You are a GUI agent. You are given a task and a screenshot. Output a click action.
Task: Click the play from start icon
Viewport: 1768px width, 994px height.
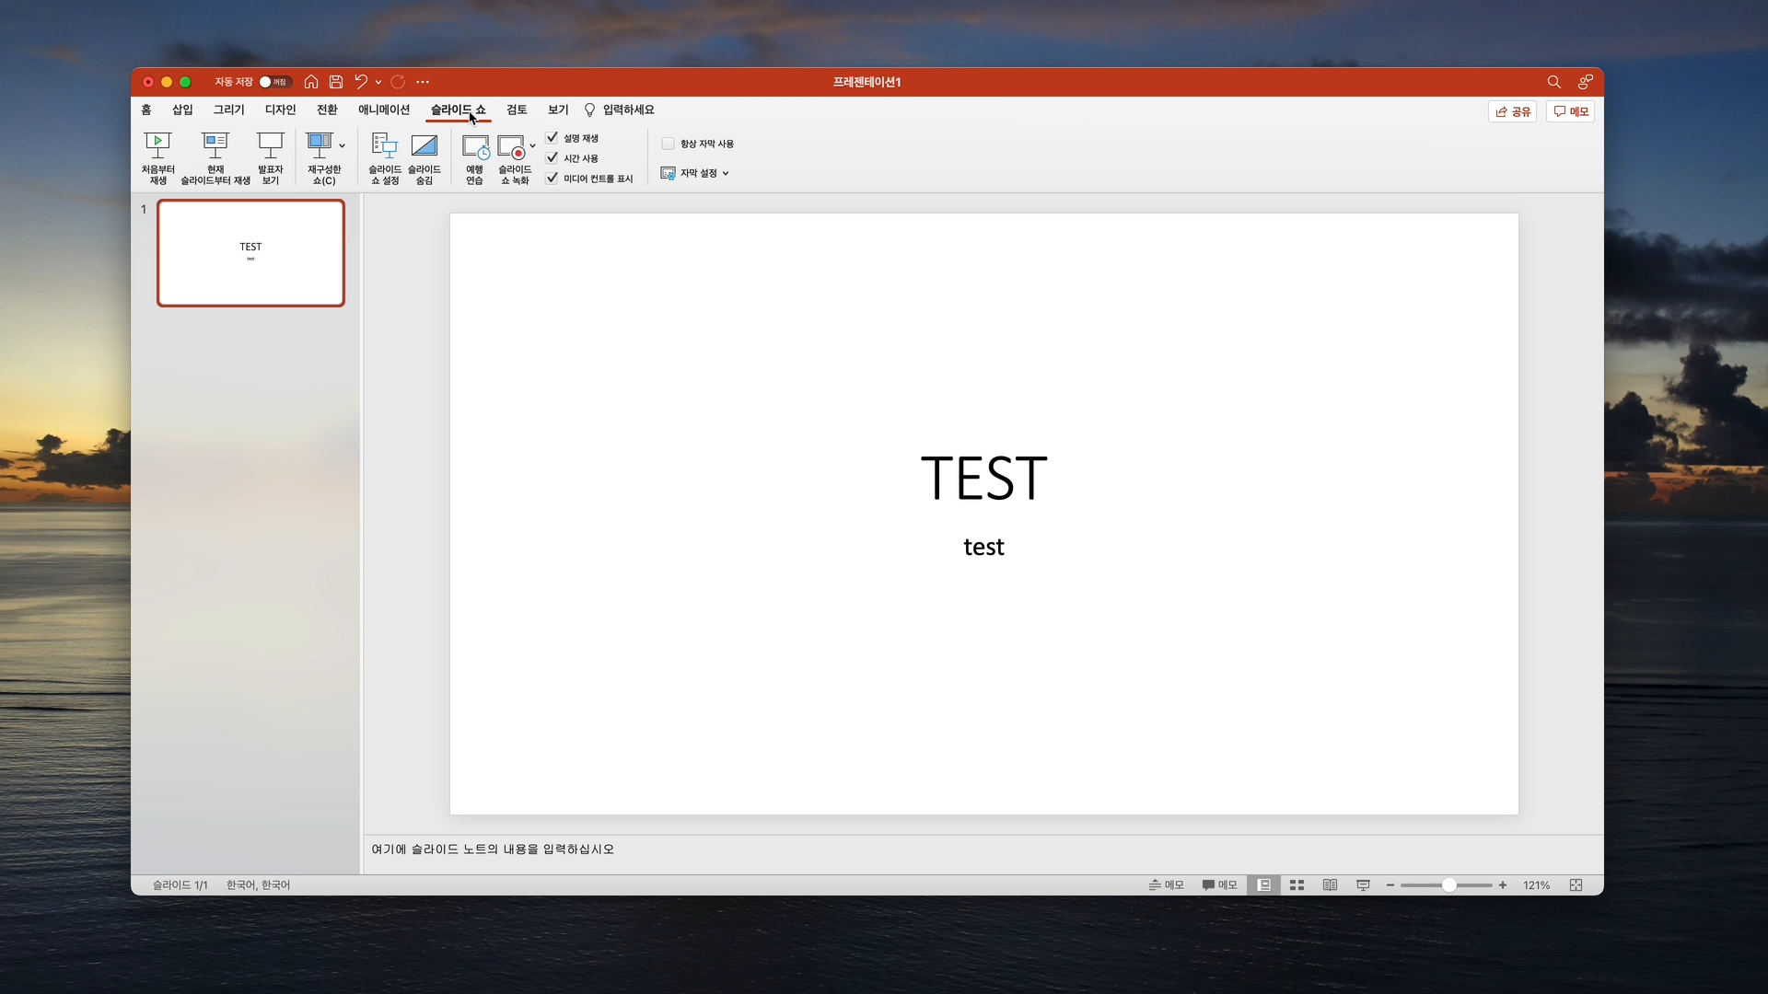tap(157, 145)
